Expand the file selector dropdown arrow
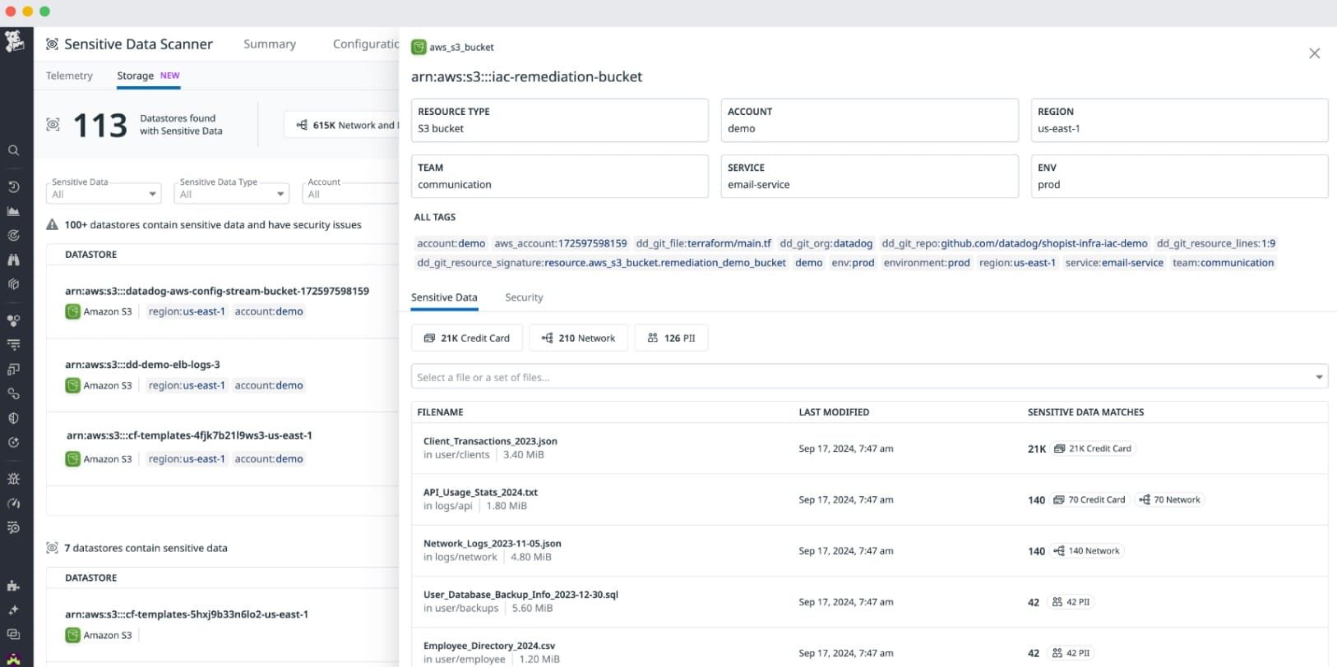This screenshot has width=1337, height=667. [1319, 377]
